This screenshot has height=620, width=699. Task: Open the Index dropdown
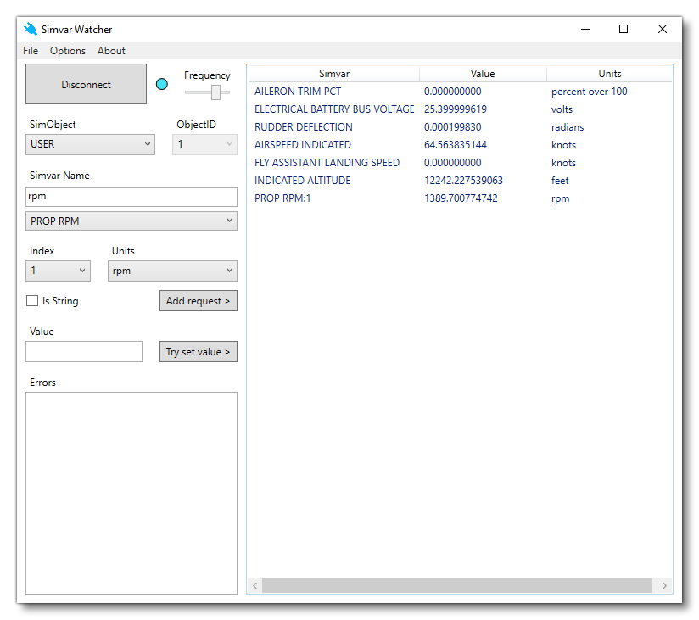tap(58, 271)
